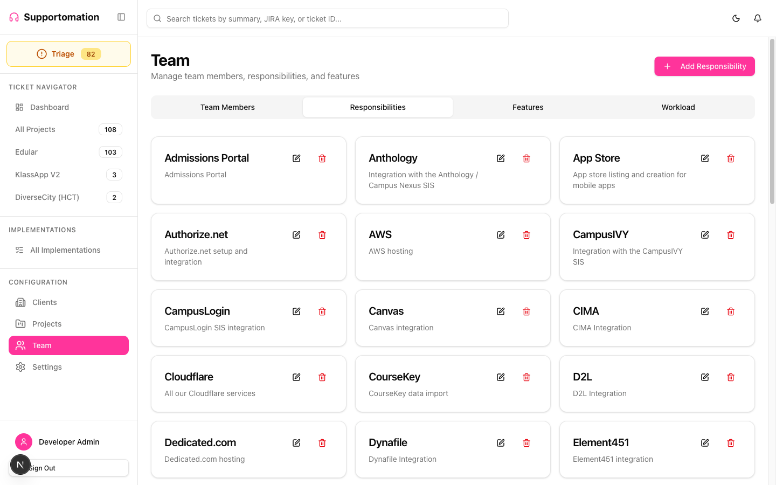776x485 pixels.
Task: Click the delete icon on the CampusIVY card
Action: [730, 234]
